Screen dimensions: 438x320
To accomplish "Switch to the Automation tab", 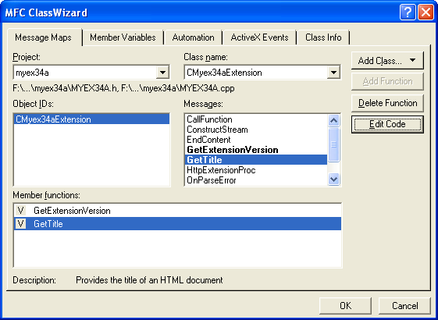I will pos(194,37).
